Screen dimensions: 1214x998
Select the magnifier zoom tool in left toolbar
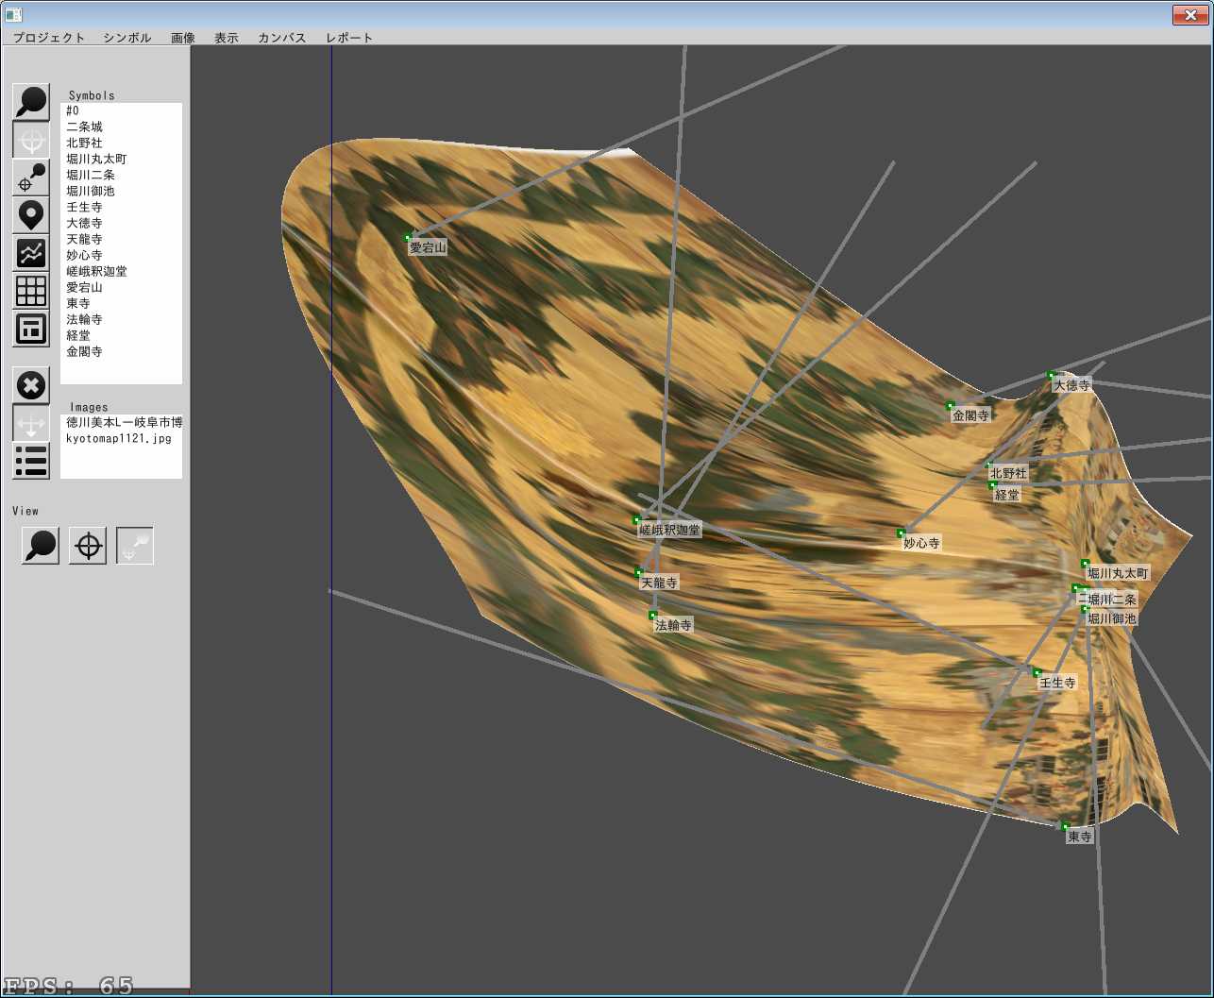coord(31,102)
